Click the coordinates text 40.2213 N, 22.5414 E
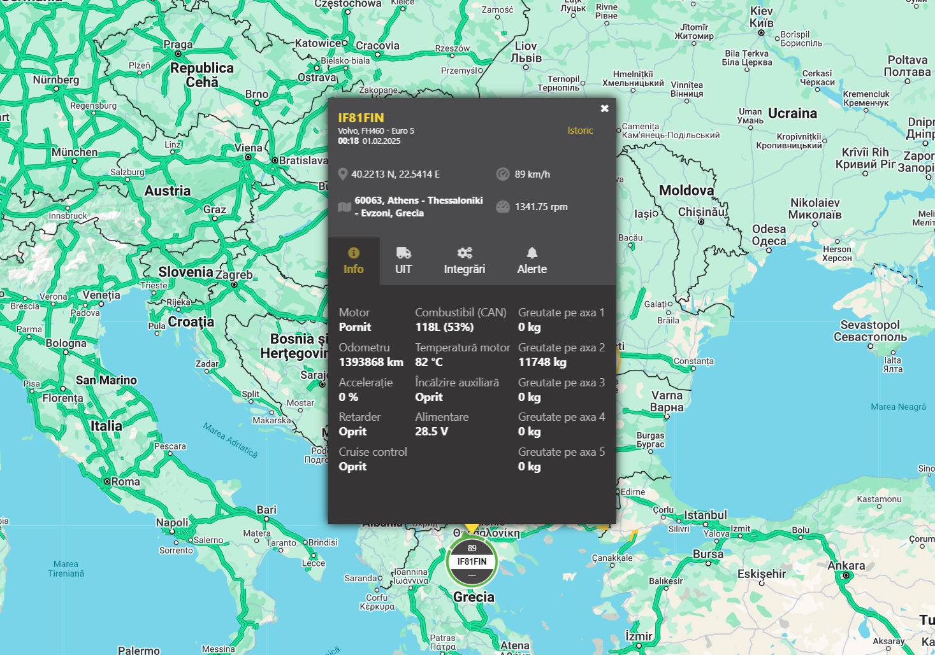935x655 pixels. tap(395, 174)
